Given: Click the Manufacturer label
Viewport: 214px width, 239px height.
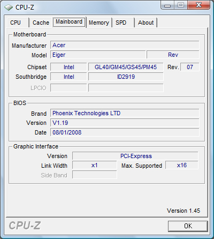Looking at the screenshot, I should tap(29, 46).
